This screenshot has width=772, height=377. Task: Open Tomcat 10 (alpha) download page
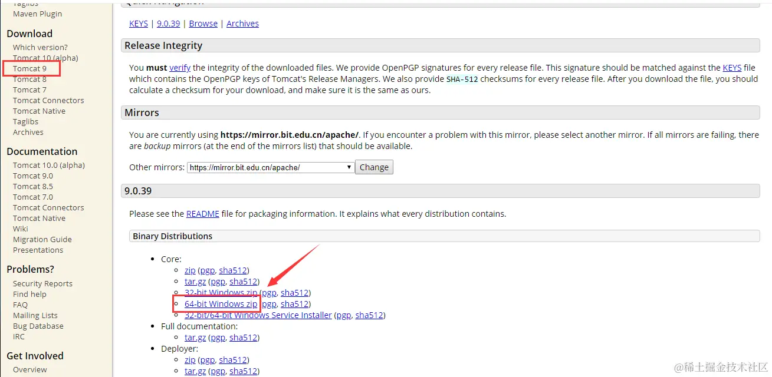point(45,58)
